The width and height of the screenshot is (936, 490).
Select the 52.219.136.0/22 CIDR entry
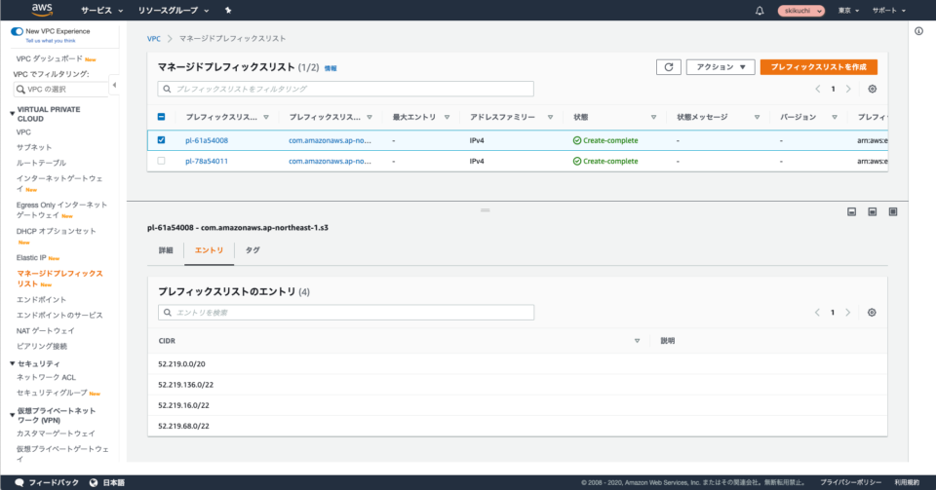[185, 385]
